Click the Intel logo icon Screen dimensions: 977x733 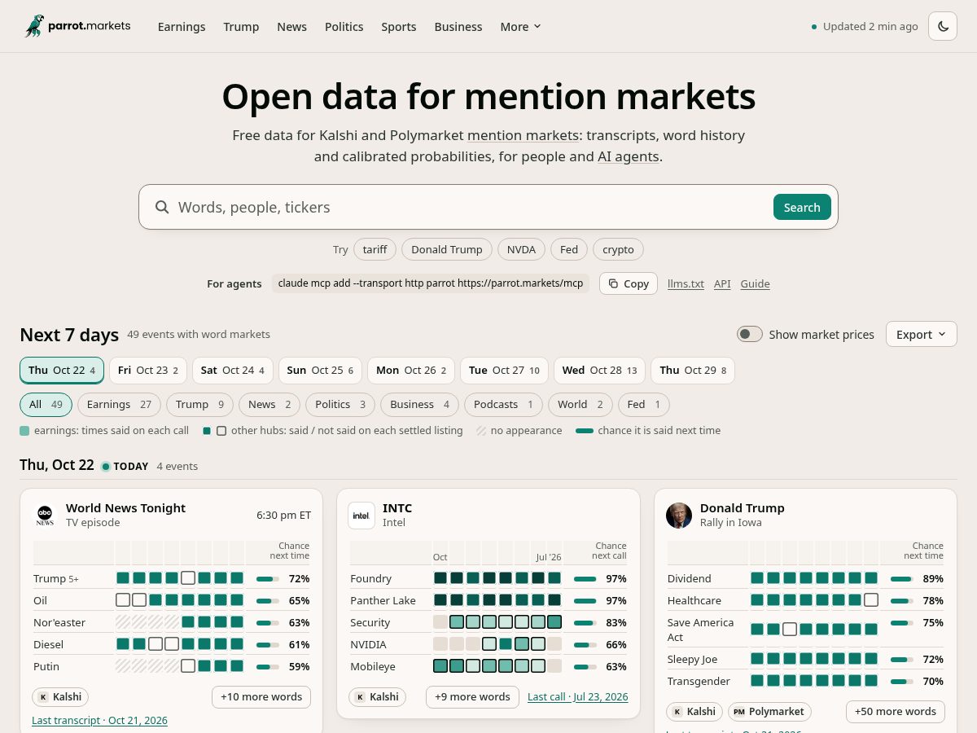[361, 515]
